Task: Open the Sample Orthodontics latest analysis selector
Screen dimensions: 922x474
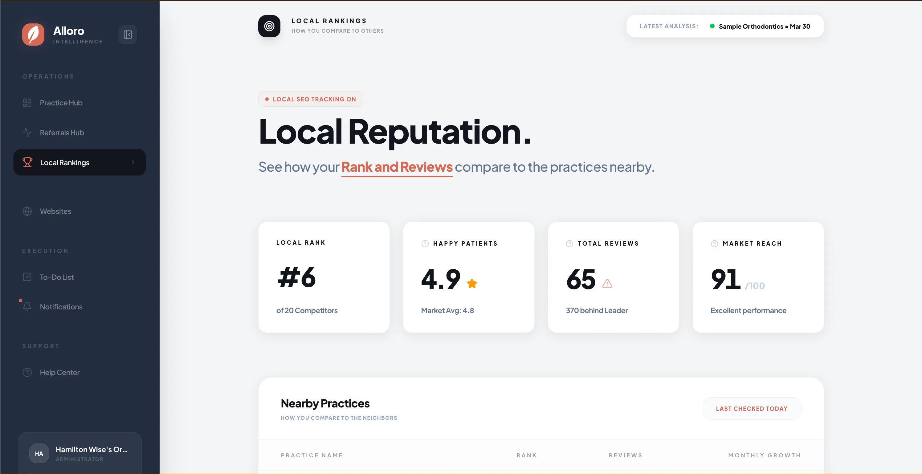Action: [764, 26]
